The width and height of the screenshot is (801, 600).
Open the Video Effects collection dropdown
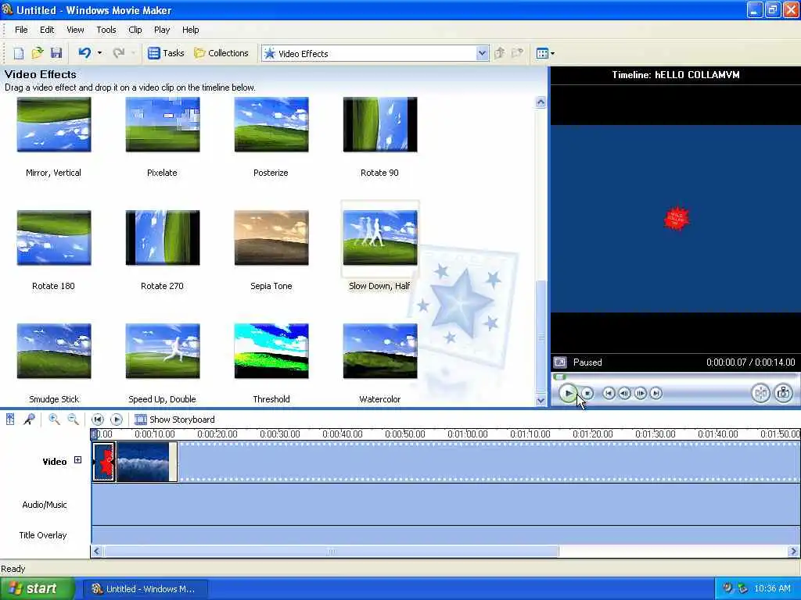482,54
